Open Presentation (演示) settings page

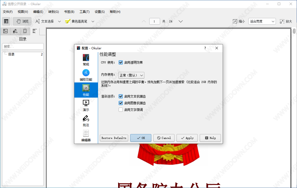click(86, 105)
